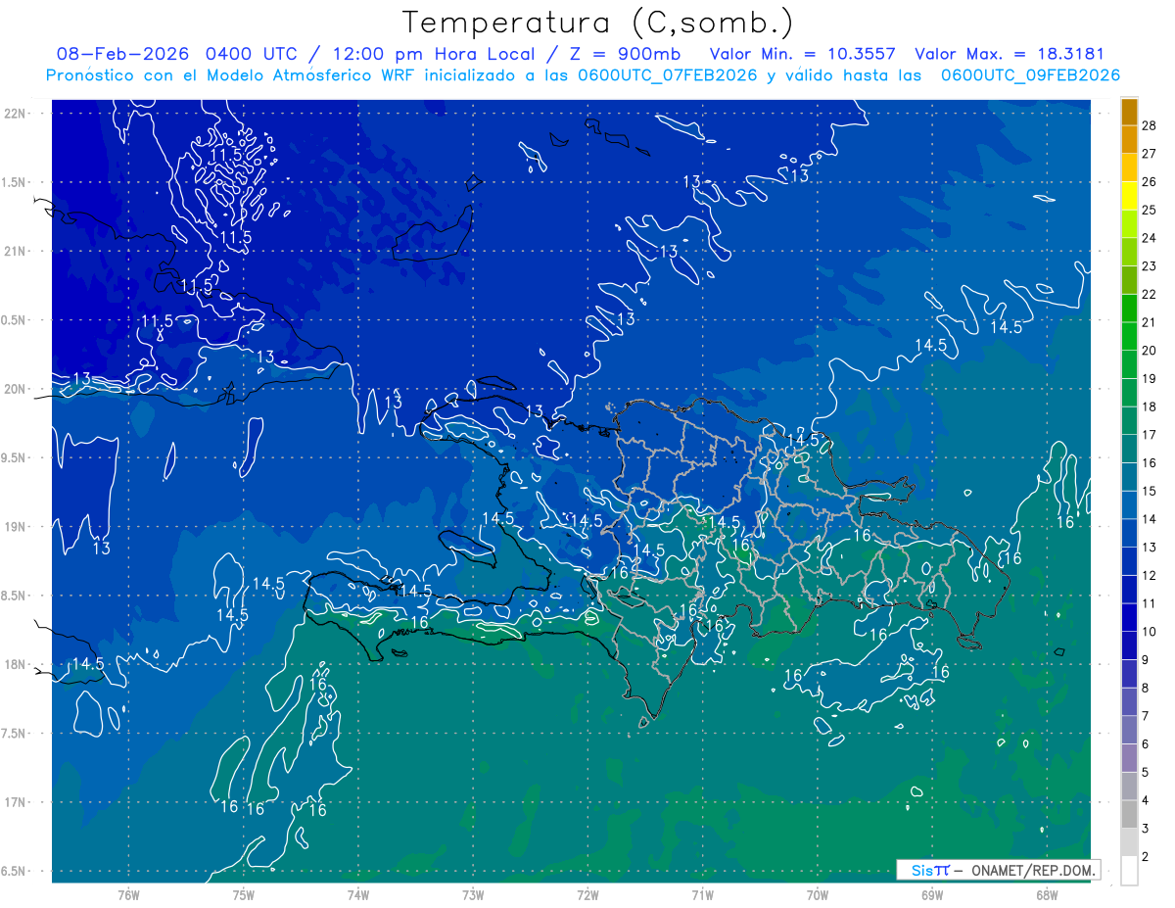Click the teal swatch between 16 and 17
This screenshot has width=1175, height=908.
click(x=1129, y=449)
